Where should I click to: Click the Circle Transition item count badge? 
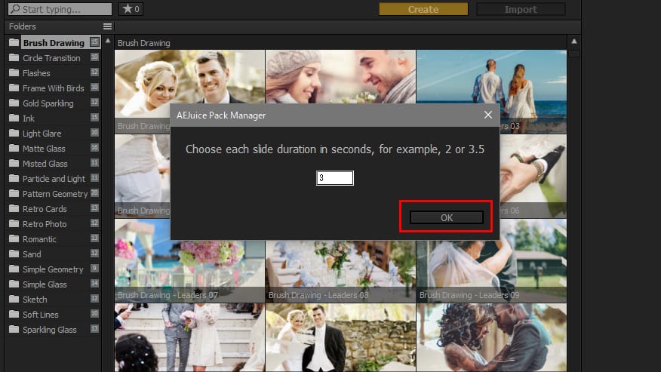(94, 57)
